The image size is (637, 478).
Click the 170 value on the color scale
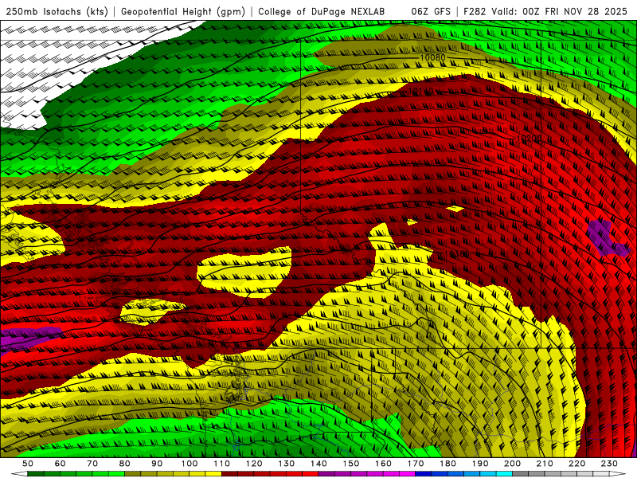(416, 464)
